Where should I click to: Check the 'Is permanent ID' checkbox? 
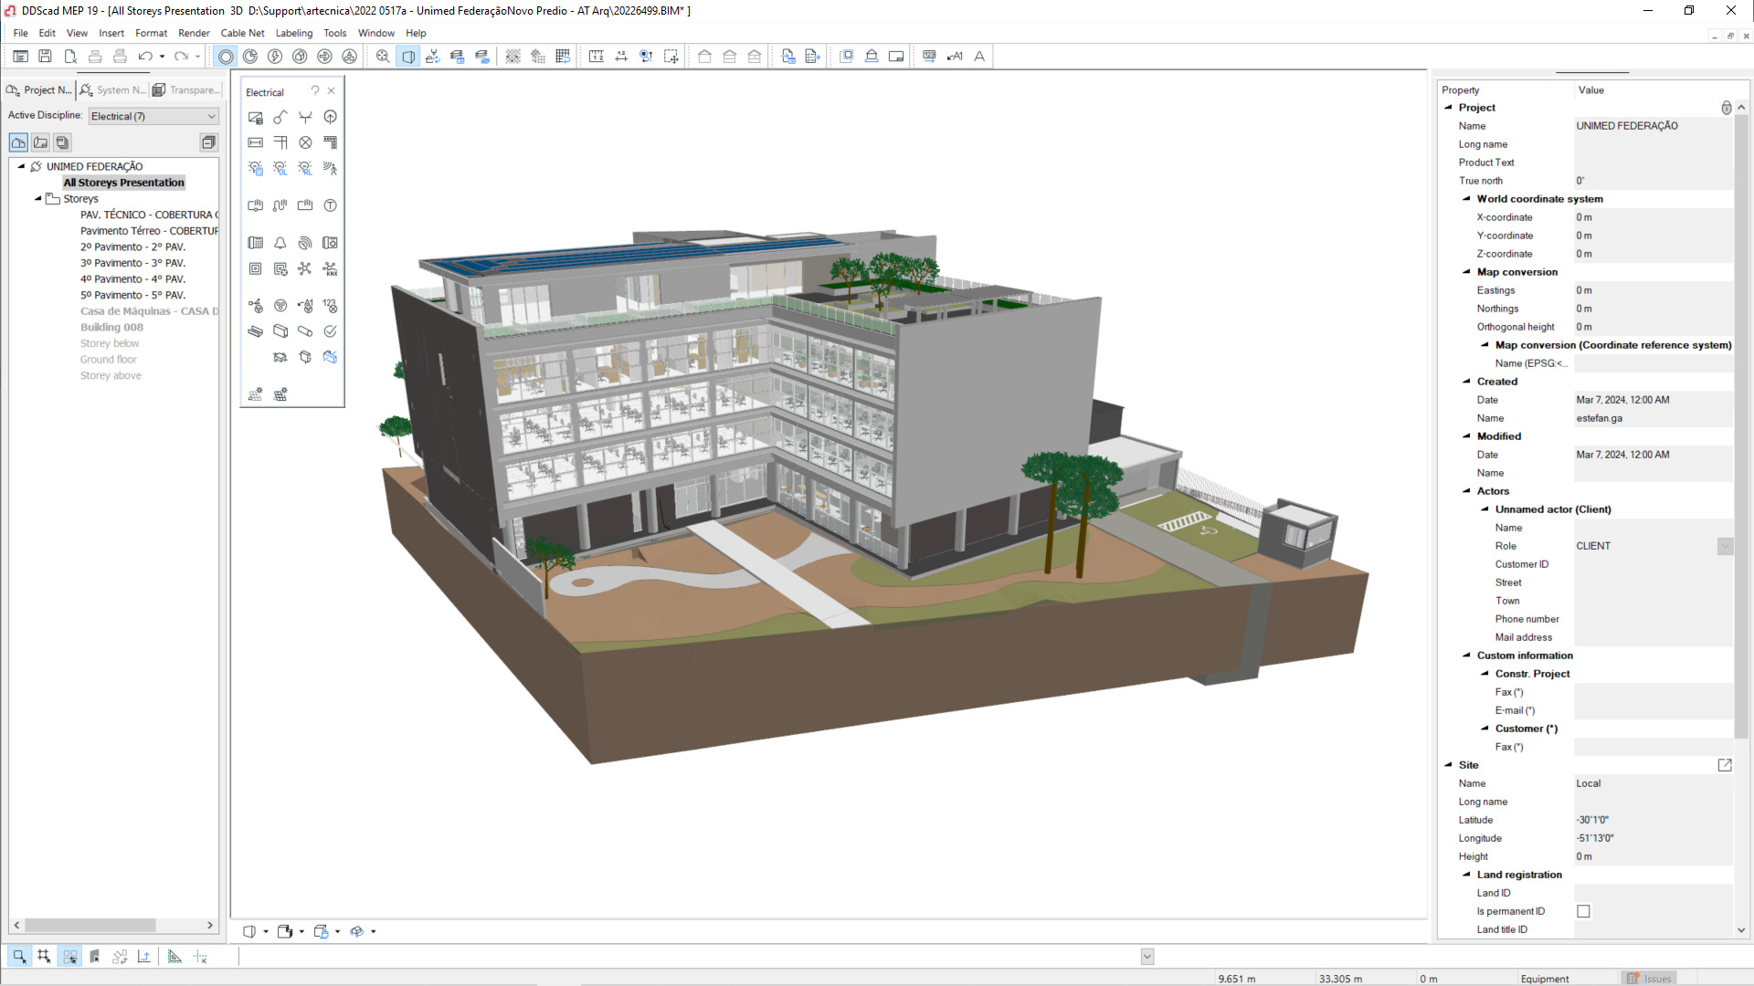coord(1583,911)
